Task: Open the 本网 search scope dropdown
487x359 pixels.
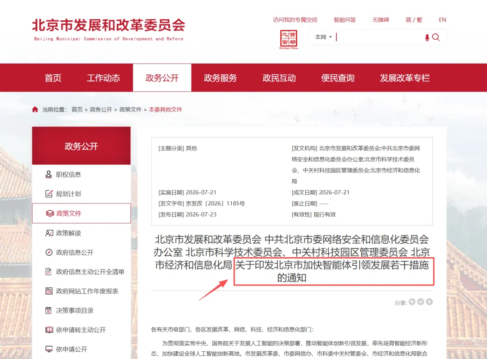Action: point(323,37)
